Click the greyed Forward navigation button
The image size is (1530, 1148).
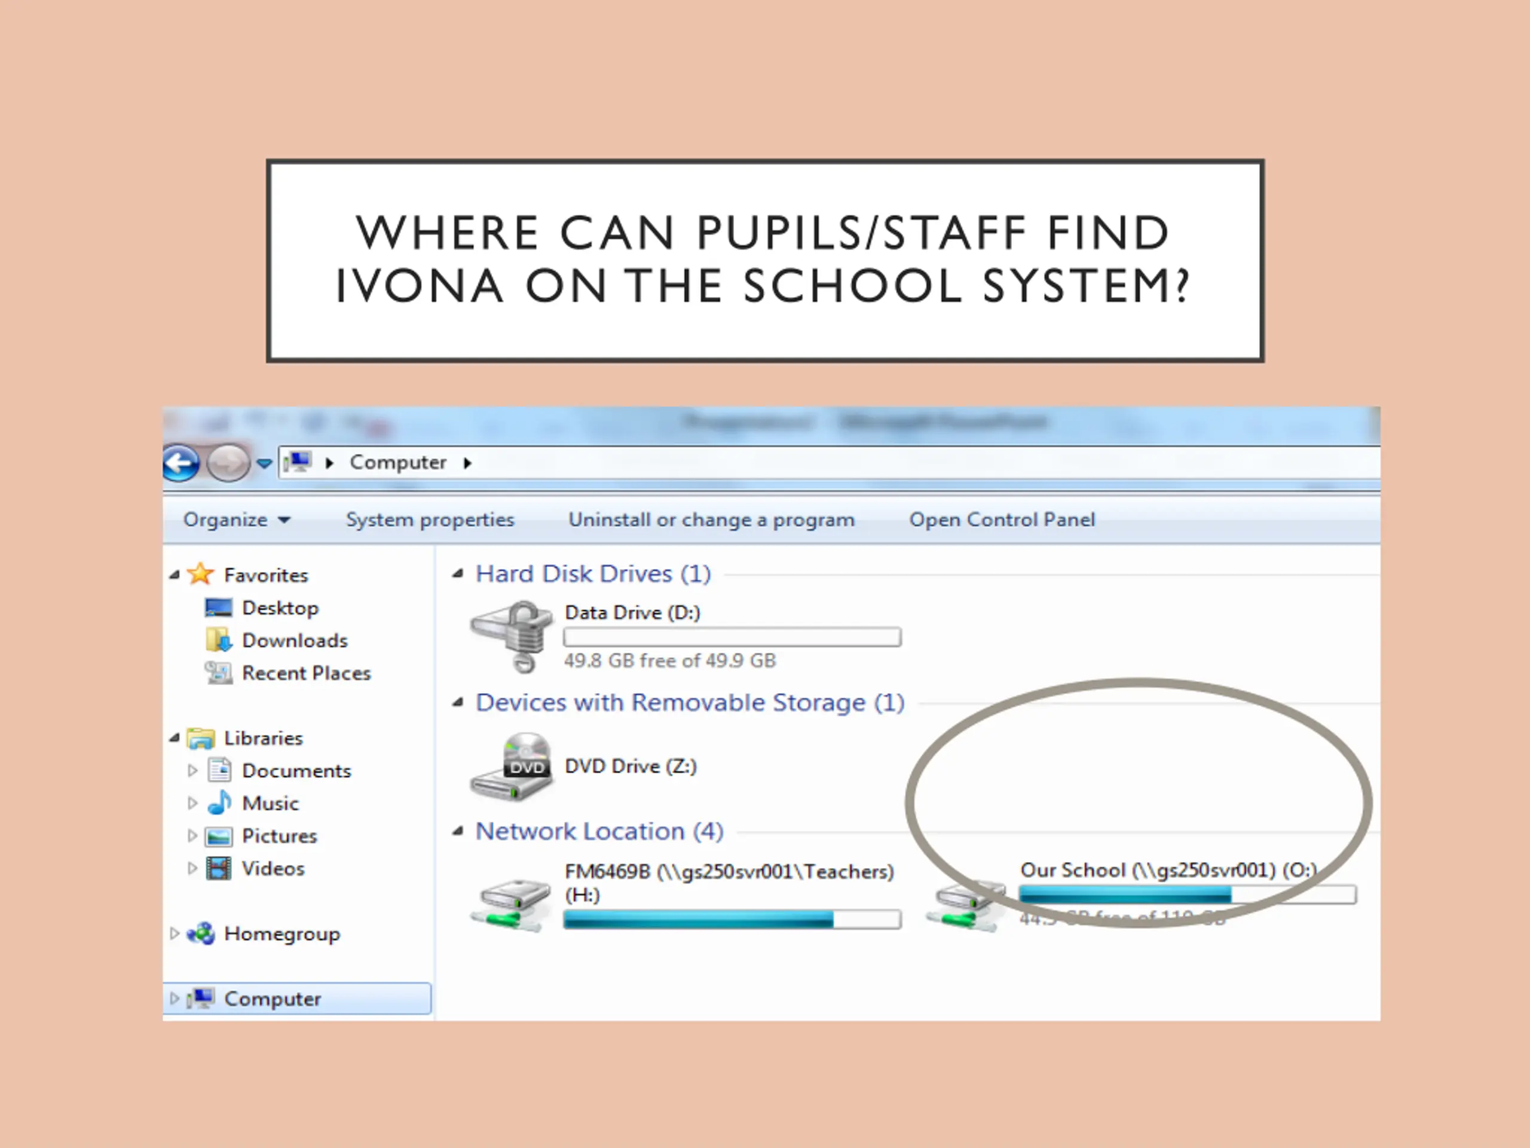click(229, 462)
